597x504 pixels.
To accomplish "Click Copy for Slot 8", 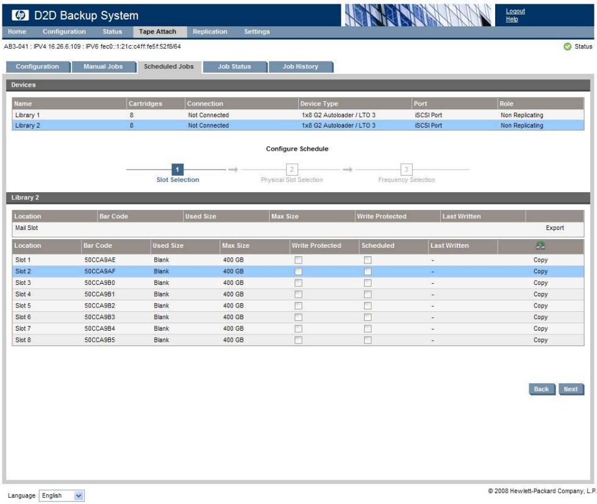I will pos(540,340).
